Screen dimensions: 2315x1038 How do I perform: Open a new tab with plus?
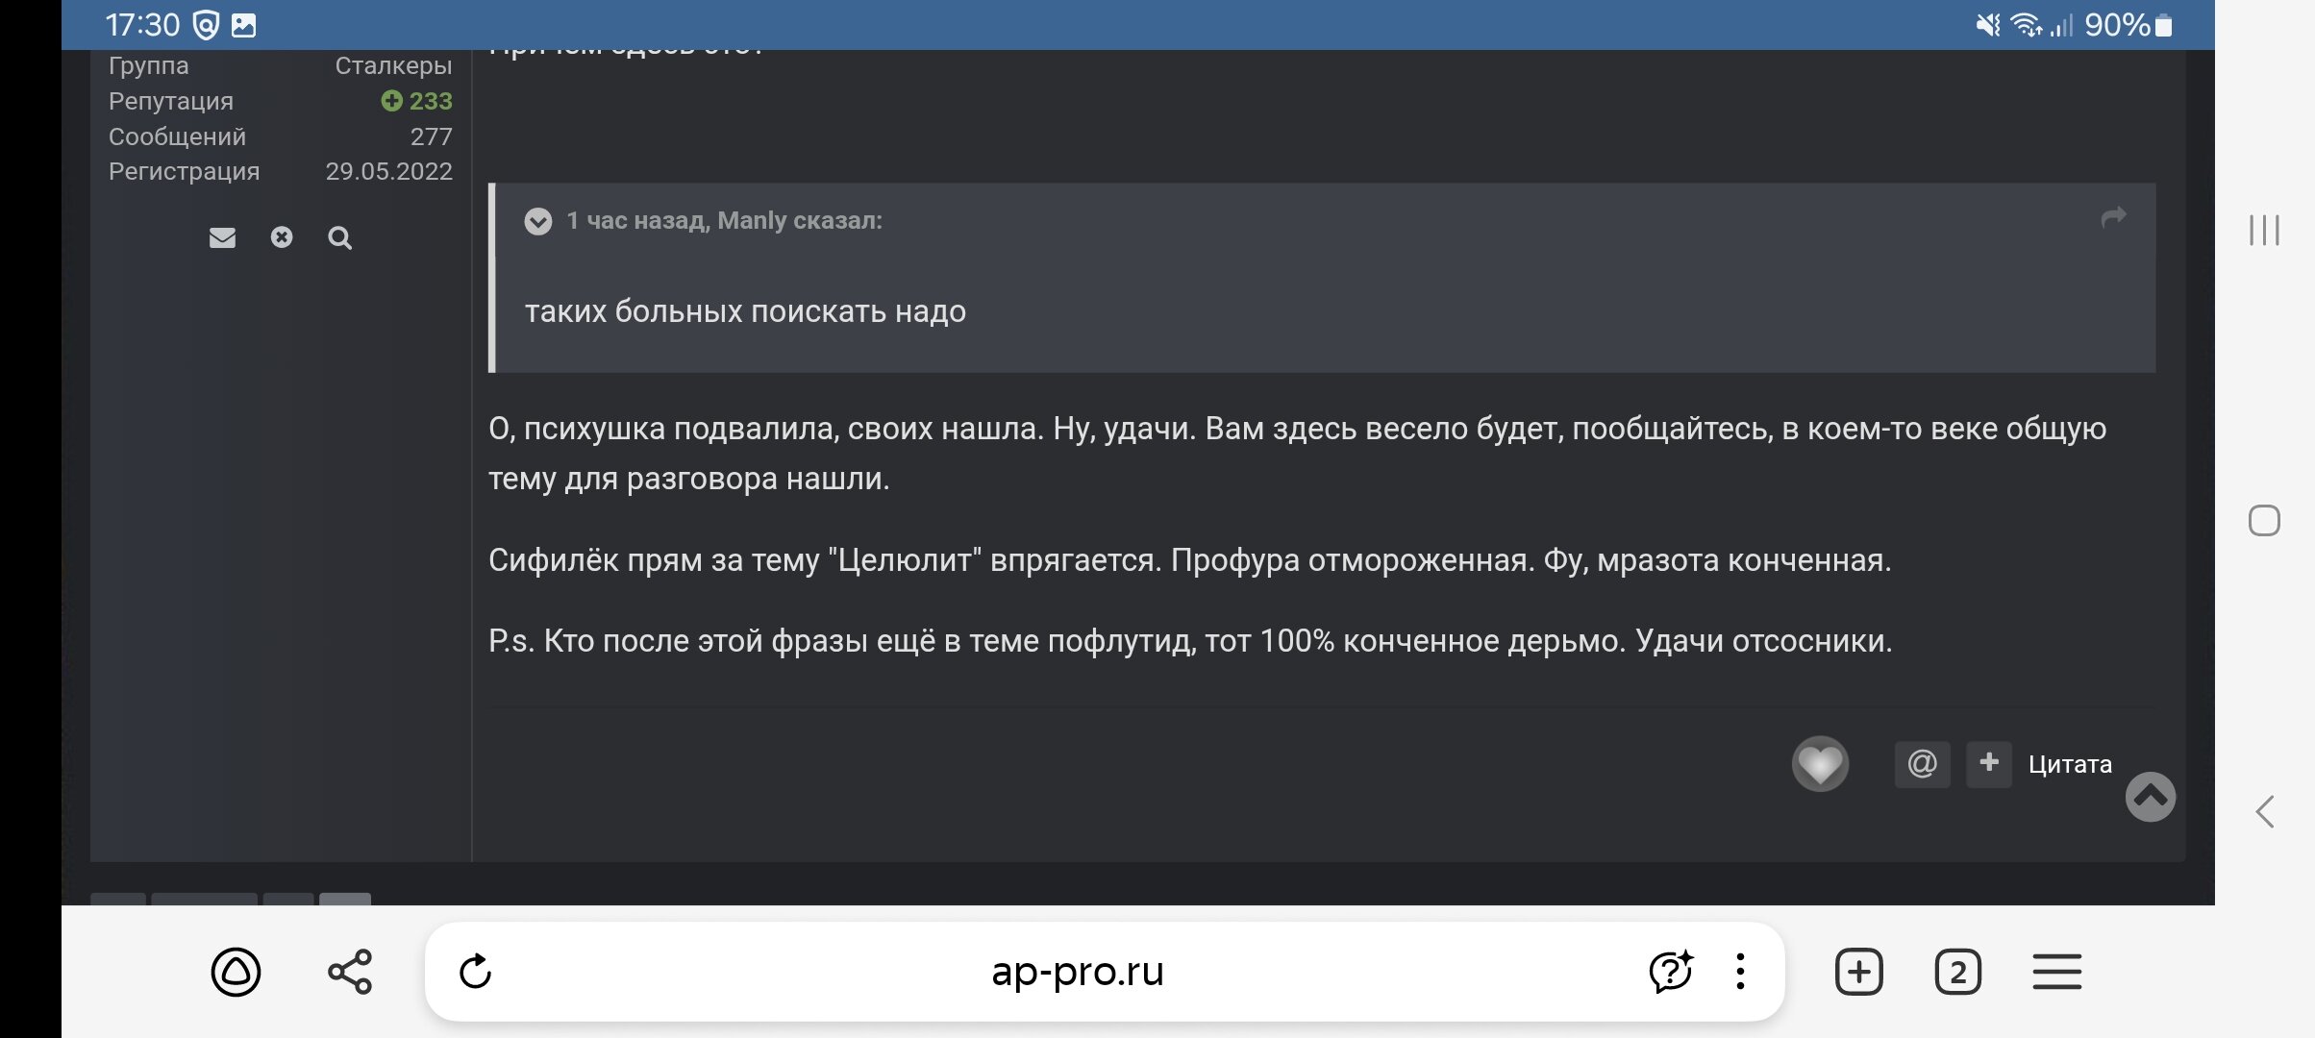(x=1858, y=972)
